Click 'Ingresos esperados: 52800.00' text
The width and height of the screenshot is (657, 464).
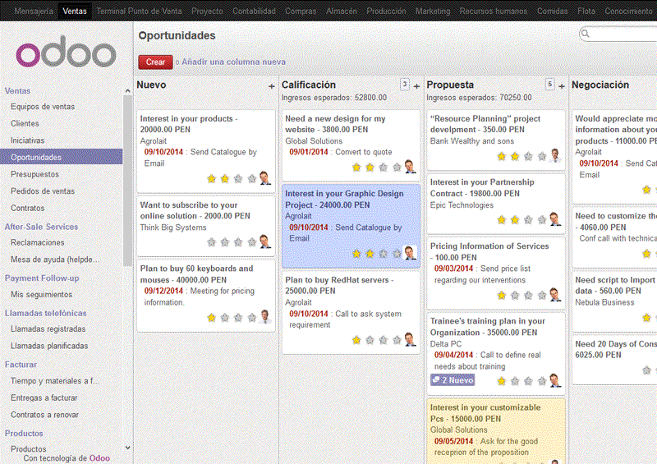tap(334, 97)
